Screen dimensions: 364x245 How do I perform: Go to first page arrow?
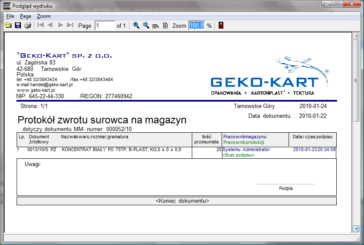point(41,26)
